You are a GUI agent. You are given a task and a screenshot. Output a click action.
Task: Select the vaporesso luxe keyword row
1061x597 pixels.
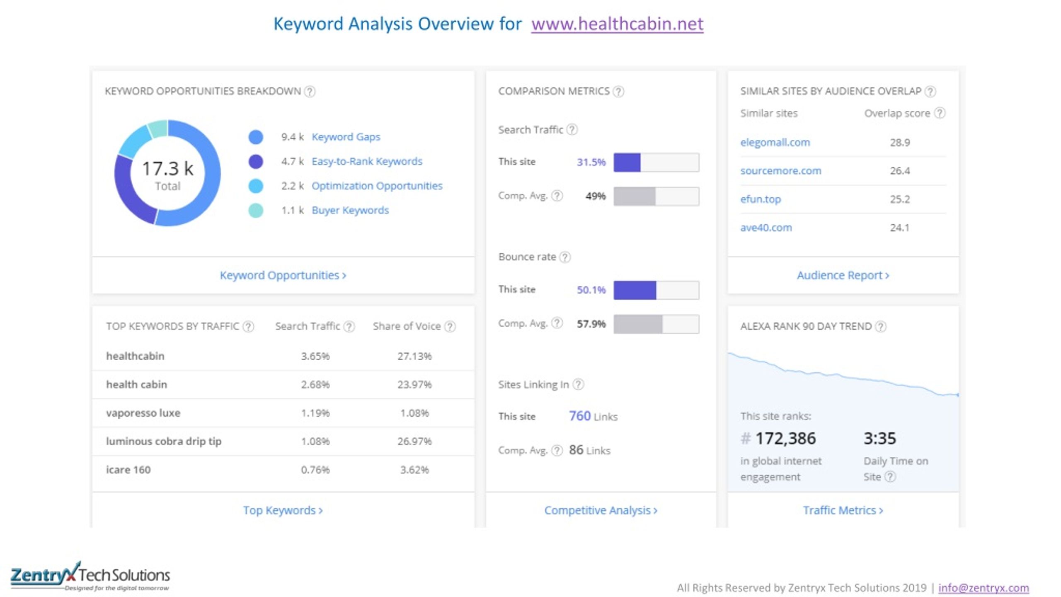283,413
